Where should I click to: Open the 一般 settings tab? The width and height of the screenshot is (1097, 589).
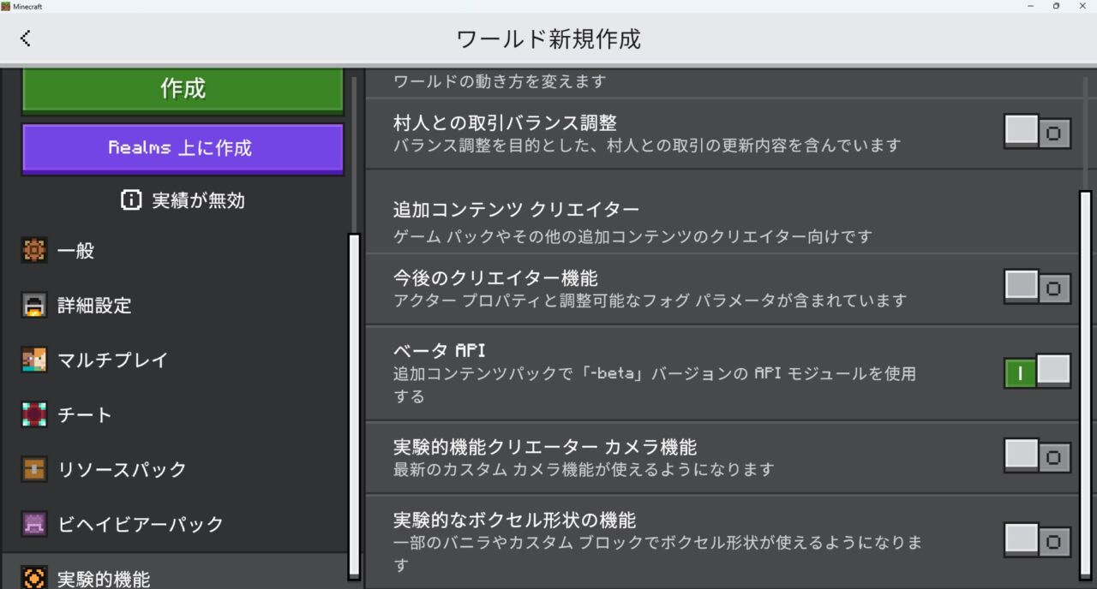coord(175,251)
